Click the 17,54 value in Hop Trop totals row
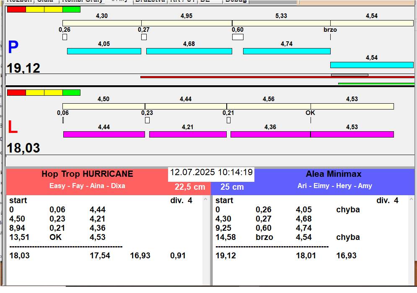This screenshot has width=417, height=293. pyautogui.click(x=100, y=256)
